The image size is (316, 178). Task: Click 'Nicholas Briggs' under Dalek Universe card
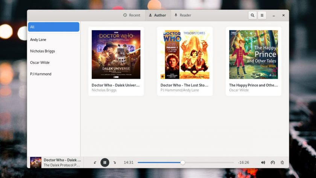[x=104, y=90]
